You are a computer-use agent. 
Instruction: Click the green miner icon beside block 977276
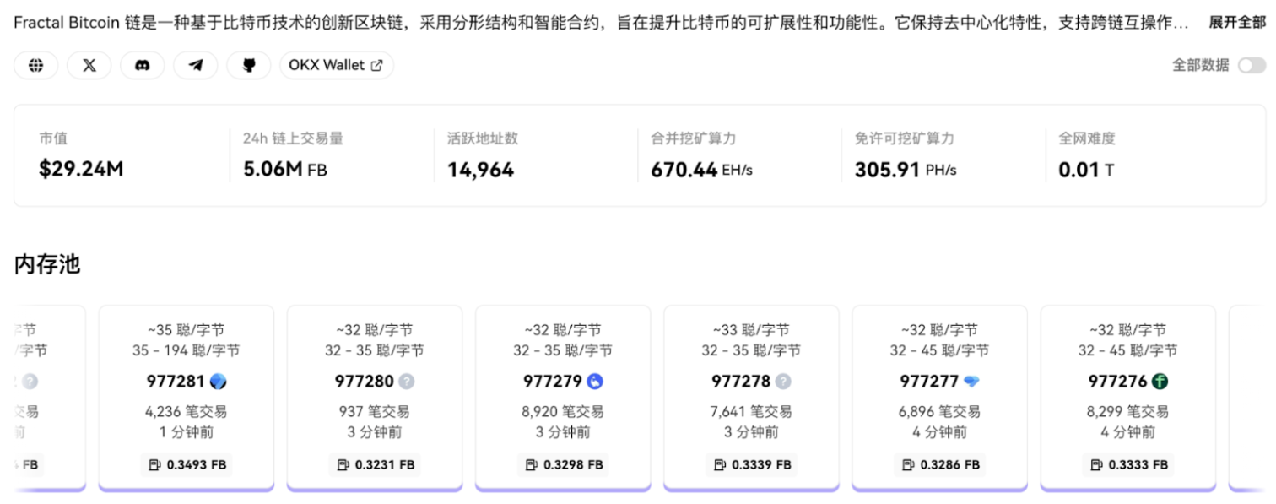(1160, 382)
